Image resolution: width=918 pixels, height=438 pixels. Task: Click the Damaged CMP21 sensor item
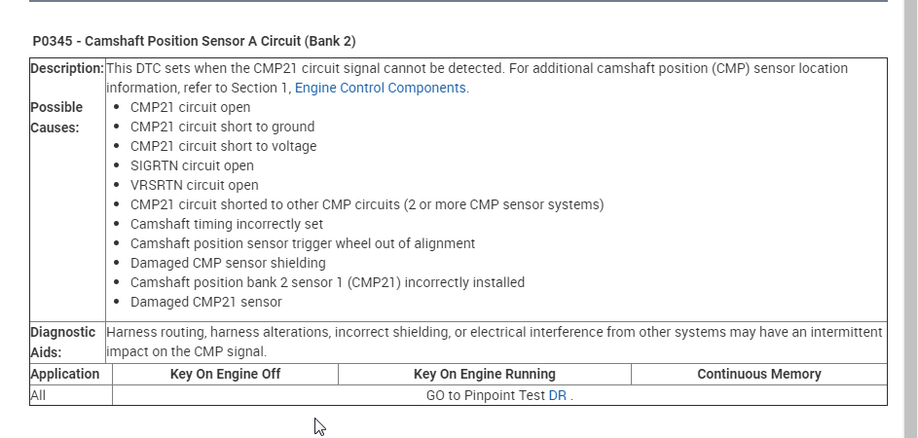point(205,302)
